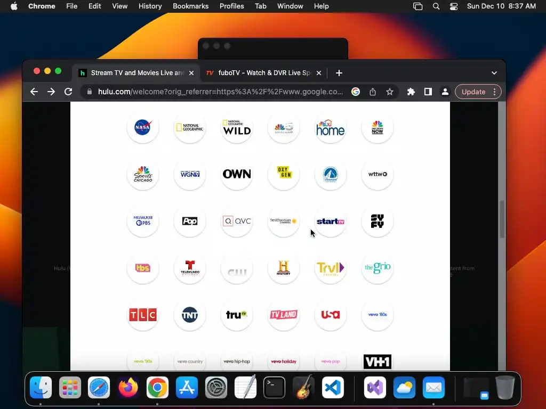Screen dimensions: 546x409
Task: Reload the Hulu page
Action: (x=68, y=92)
